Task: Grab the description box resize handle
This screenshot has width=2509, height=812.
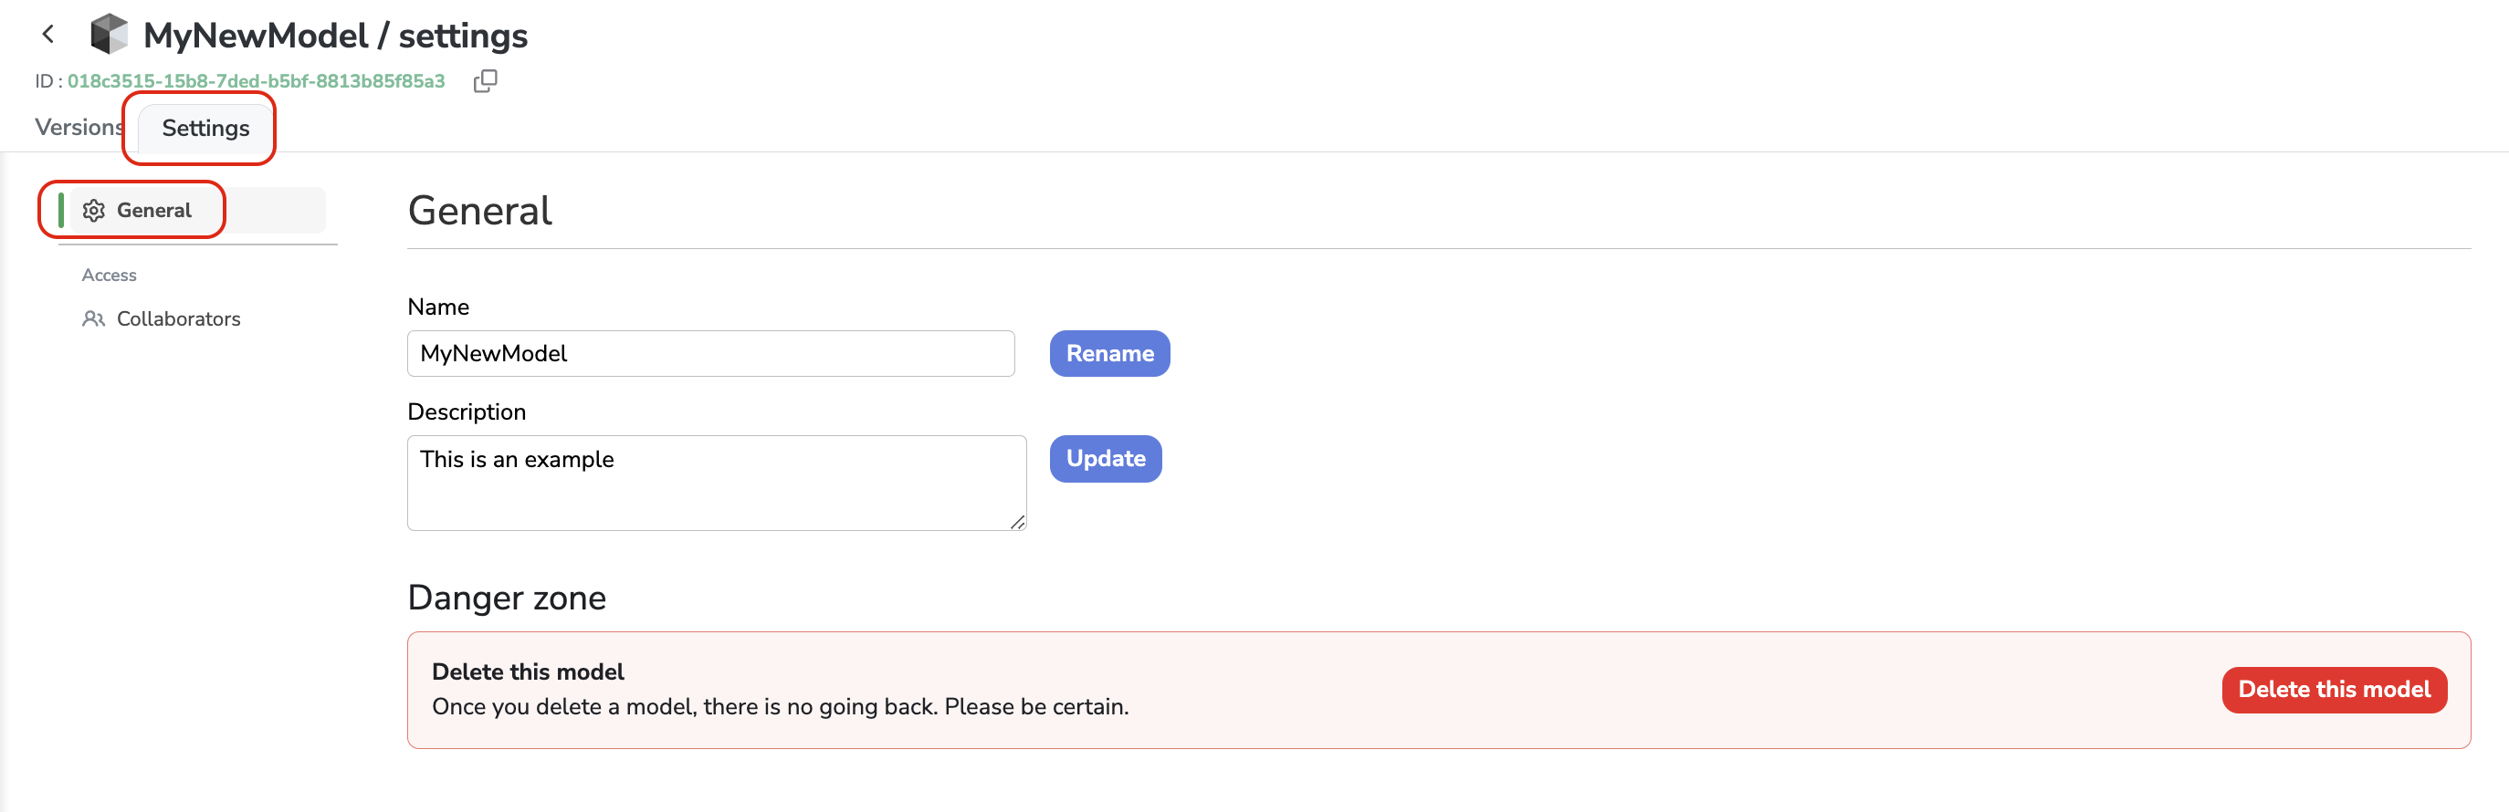Action: 1018,523
